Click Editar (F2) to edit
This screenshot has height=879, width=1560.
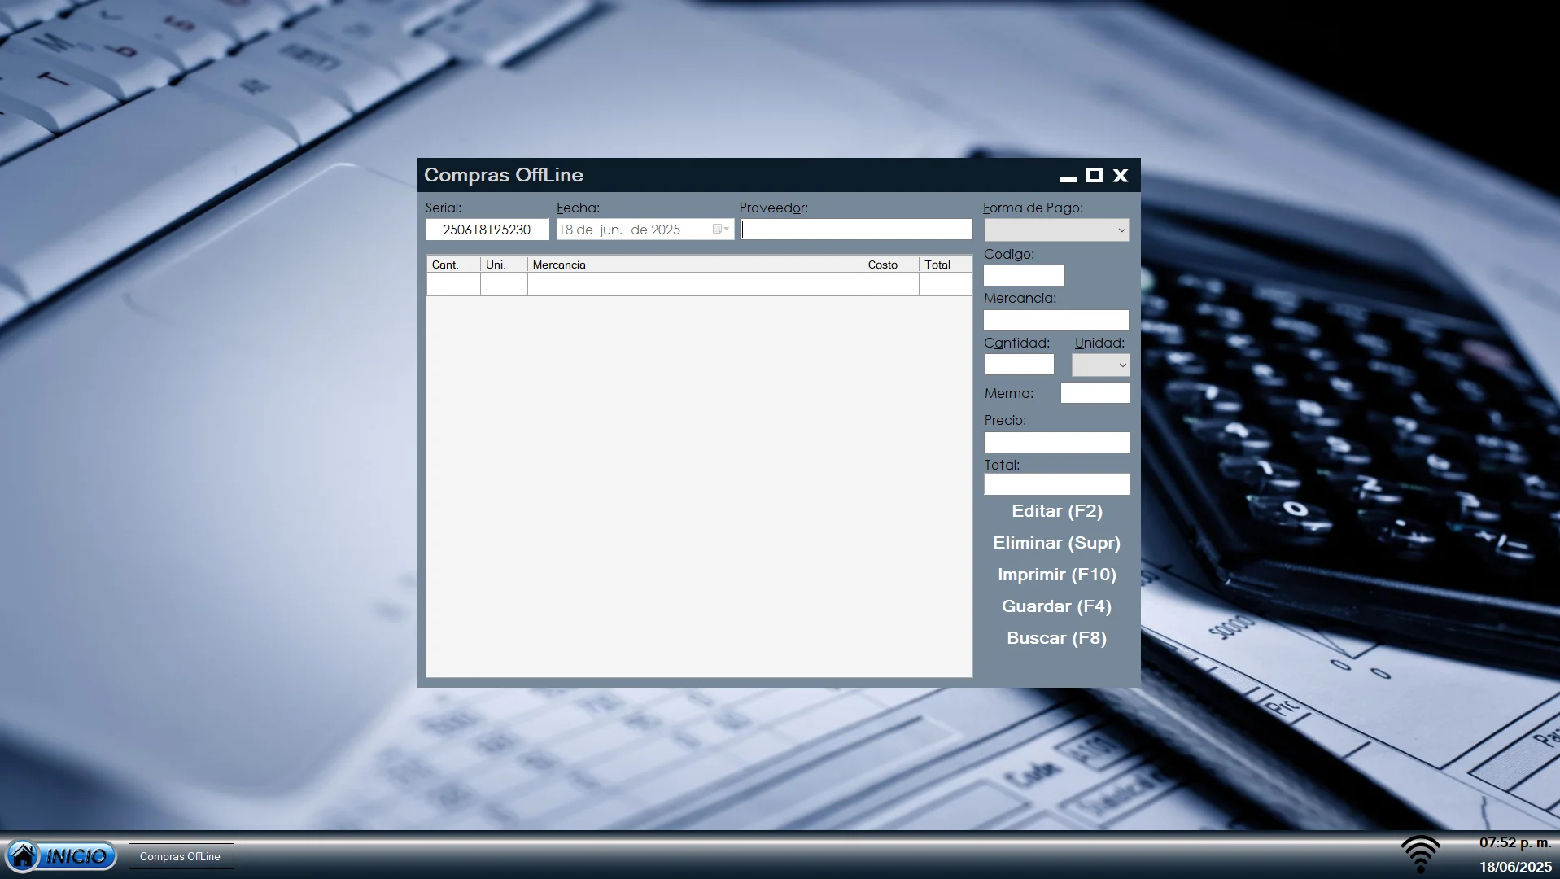(1055, 511)
